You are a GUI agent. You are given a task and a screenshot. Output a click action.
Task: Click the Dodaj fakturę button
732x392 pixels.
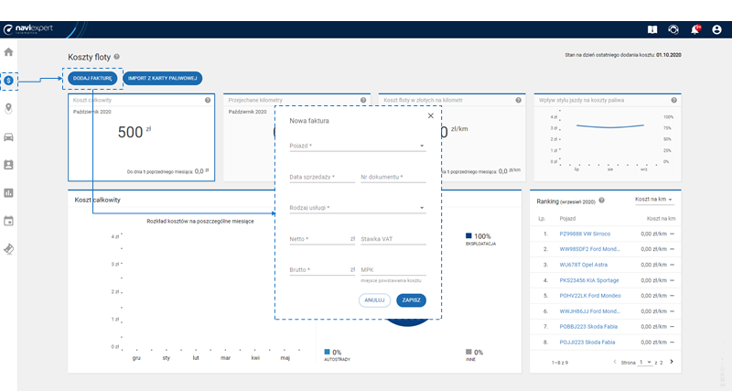[x=92, y=79]
